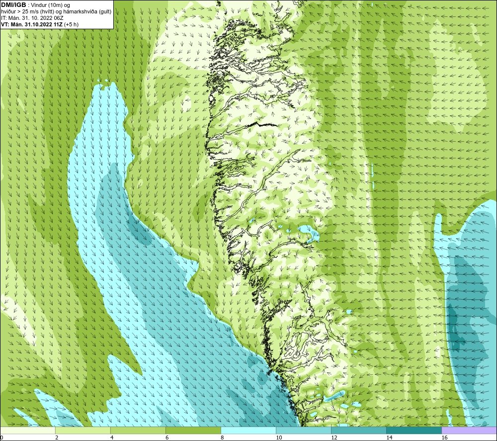
Task: Click the scale label '4'
Action: pos(112,438)
